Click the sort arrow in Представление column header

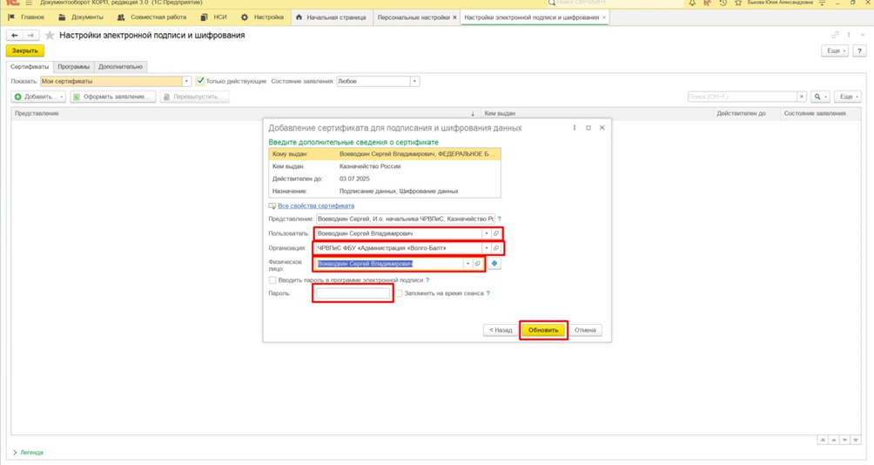(473, 114)
